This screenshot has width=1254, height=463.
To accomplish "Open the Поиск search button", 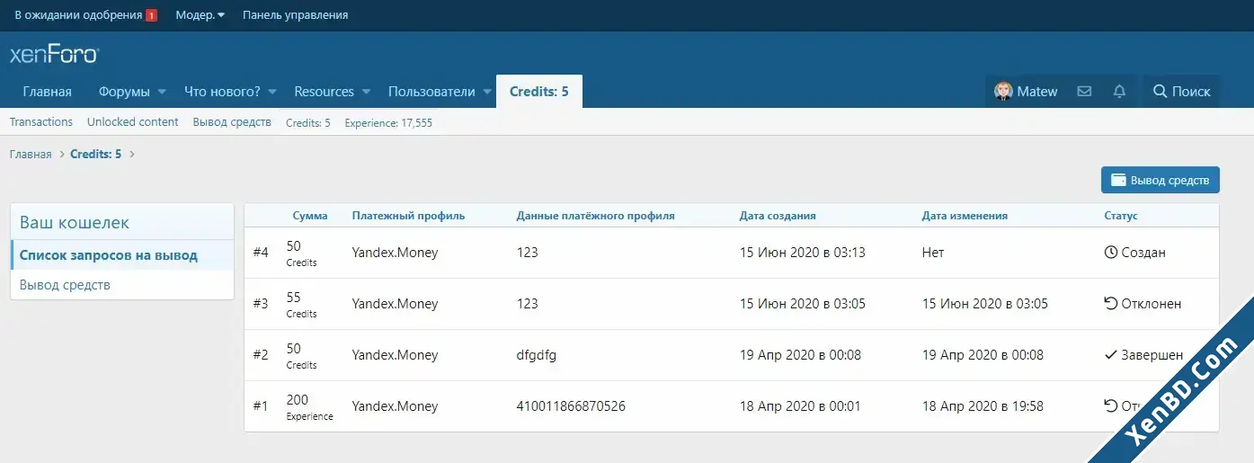I will pos(1181,92).
